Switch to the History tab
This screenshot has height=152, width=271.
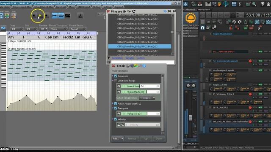click(x=97, y=7)
